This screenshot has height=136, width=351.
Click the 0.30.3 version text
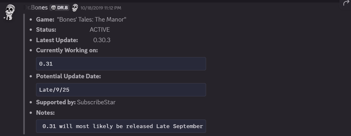(102, 40)
